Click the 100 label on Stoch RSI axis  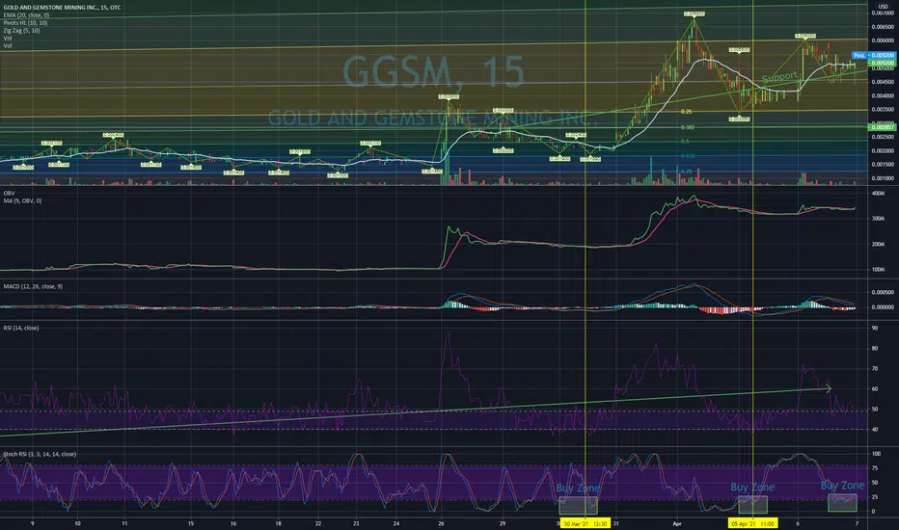pos(876,454)
